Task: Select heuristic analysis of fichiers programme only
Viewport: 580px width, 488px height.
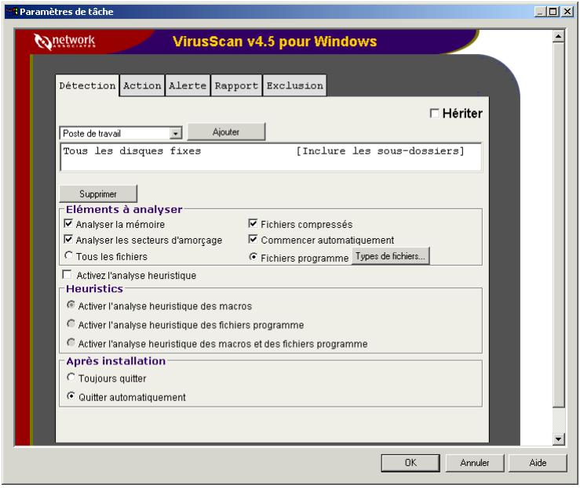Action: 71,324
